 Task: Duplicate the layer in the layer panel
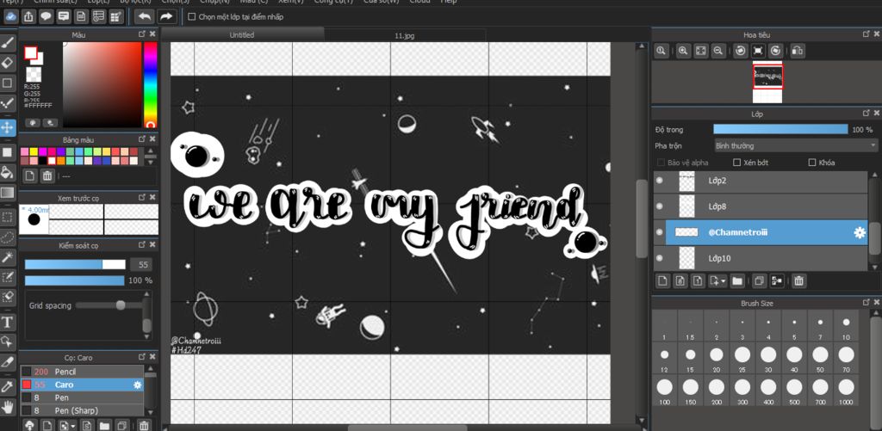759,281
